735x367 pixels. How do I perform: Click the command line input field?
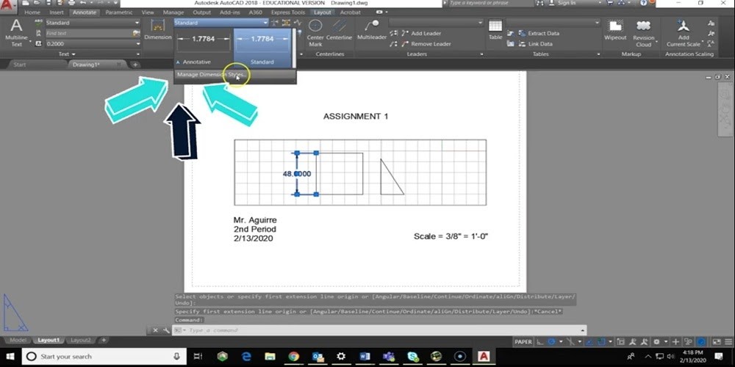(367, 330)
